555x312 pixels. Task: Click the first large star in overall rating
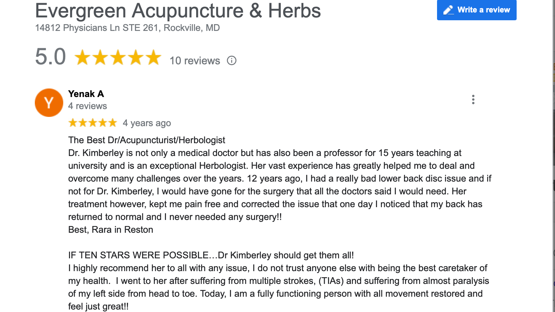coord(82,58)
